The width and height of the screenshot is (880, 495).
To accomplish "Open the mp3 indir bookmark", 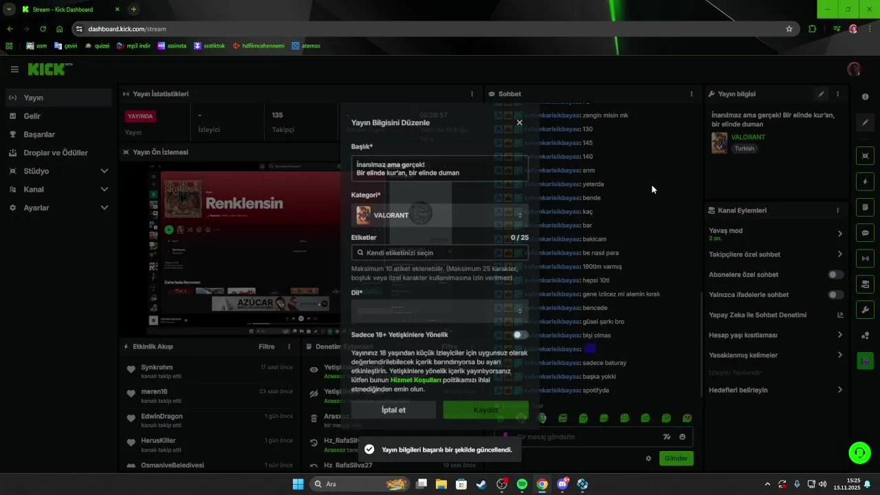I will click(133, 46).
